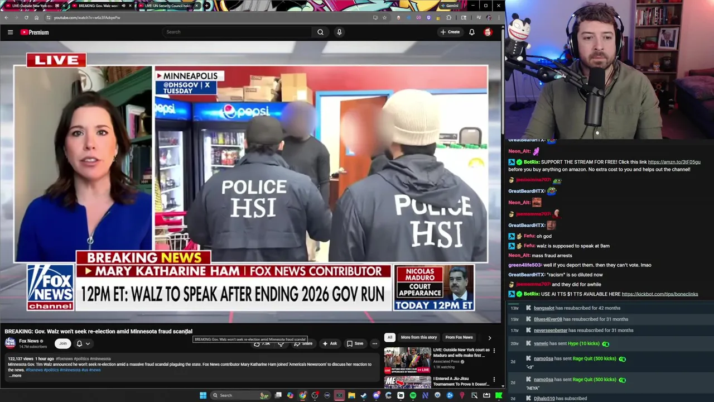Image resolution: width=714 pixels, height=402 pixels.
Task: Expand the description with ...more
Action: point(15,375)
